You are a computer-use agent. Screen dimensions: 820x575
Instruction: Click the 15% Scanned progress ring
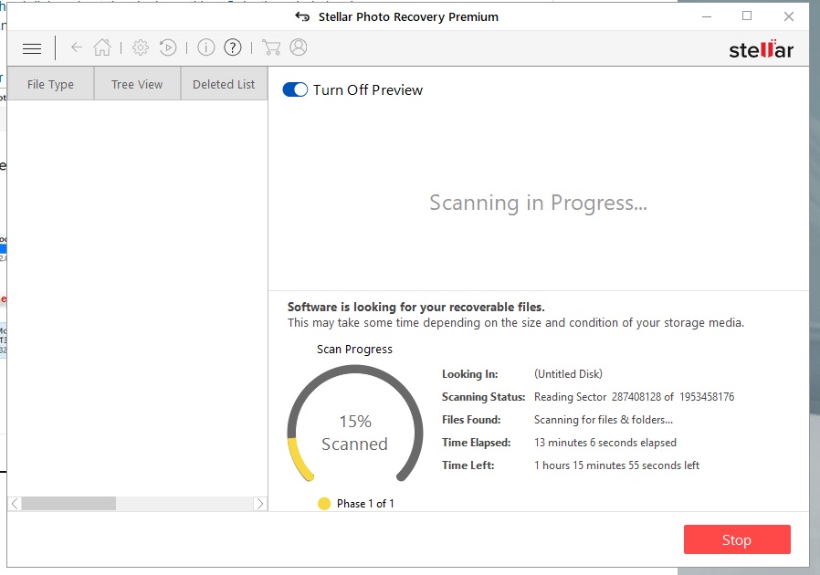coord(355,423)
